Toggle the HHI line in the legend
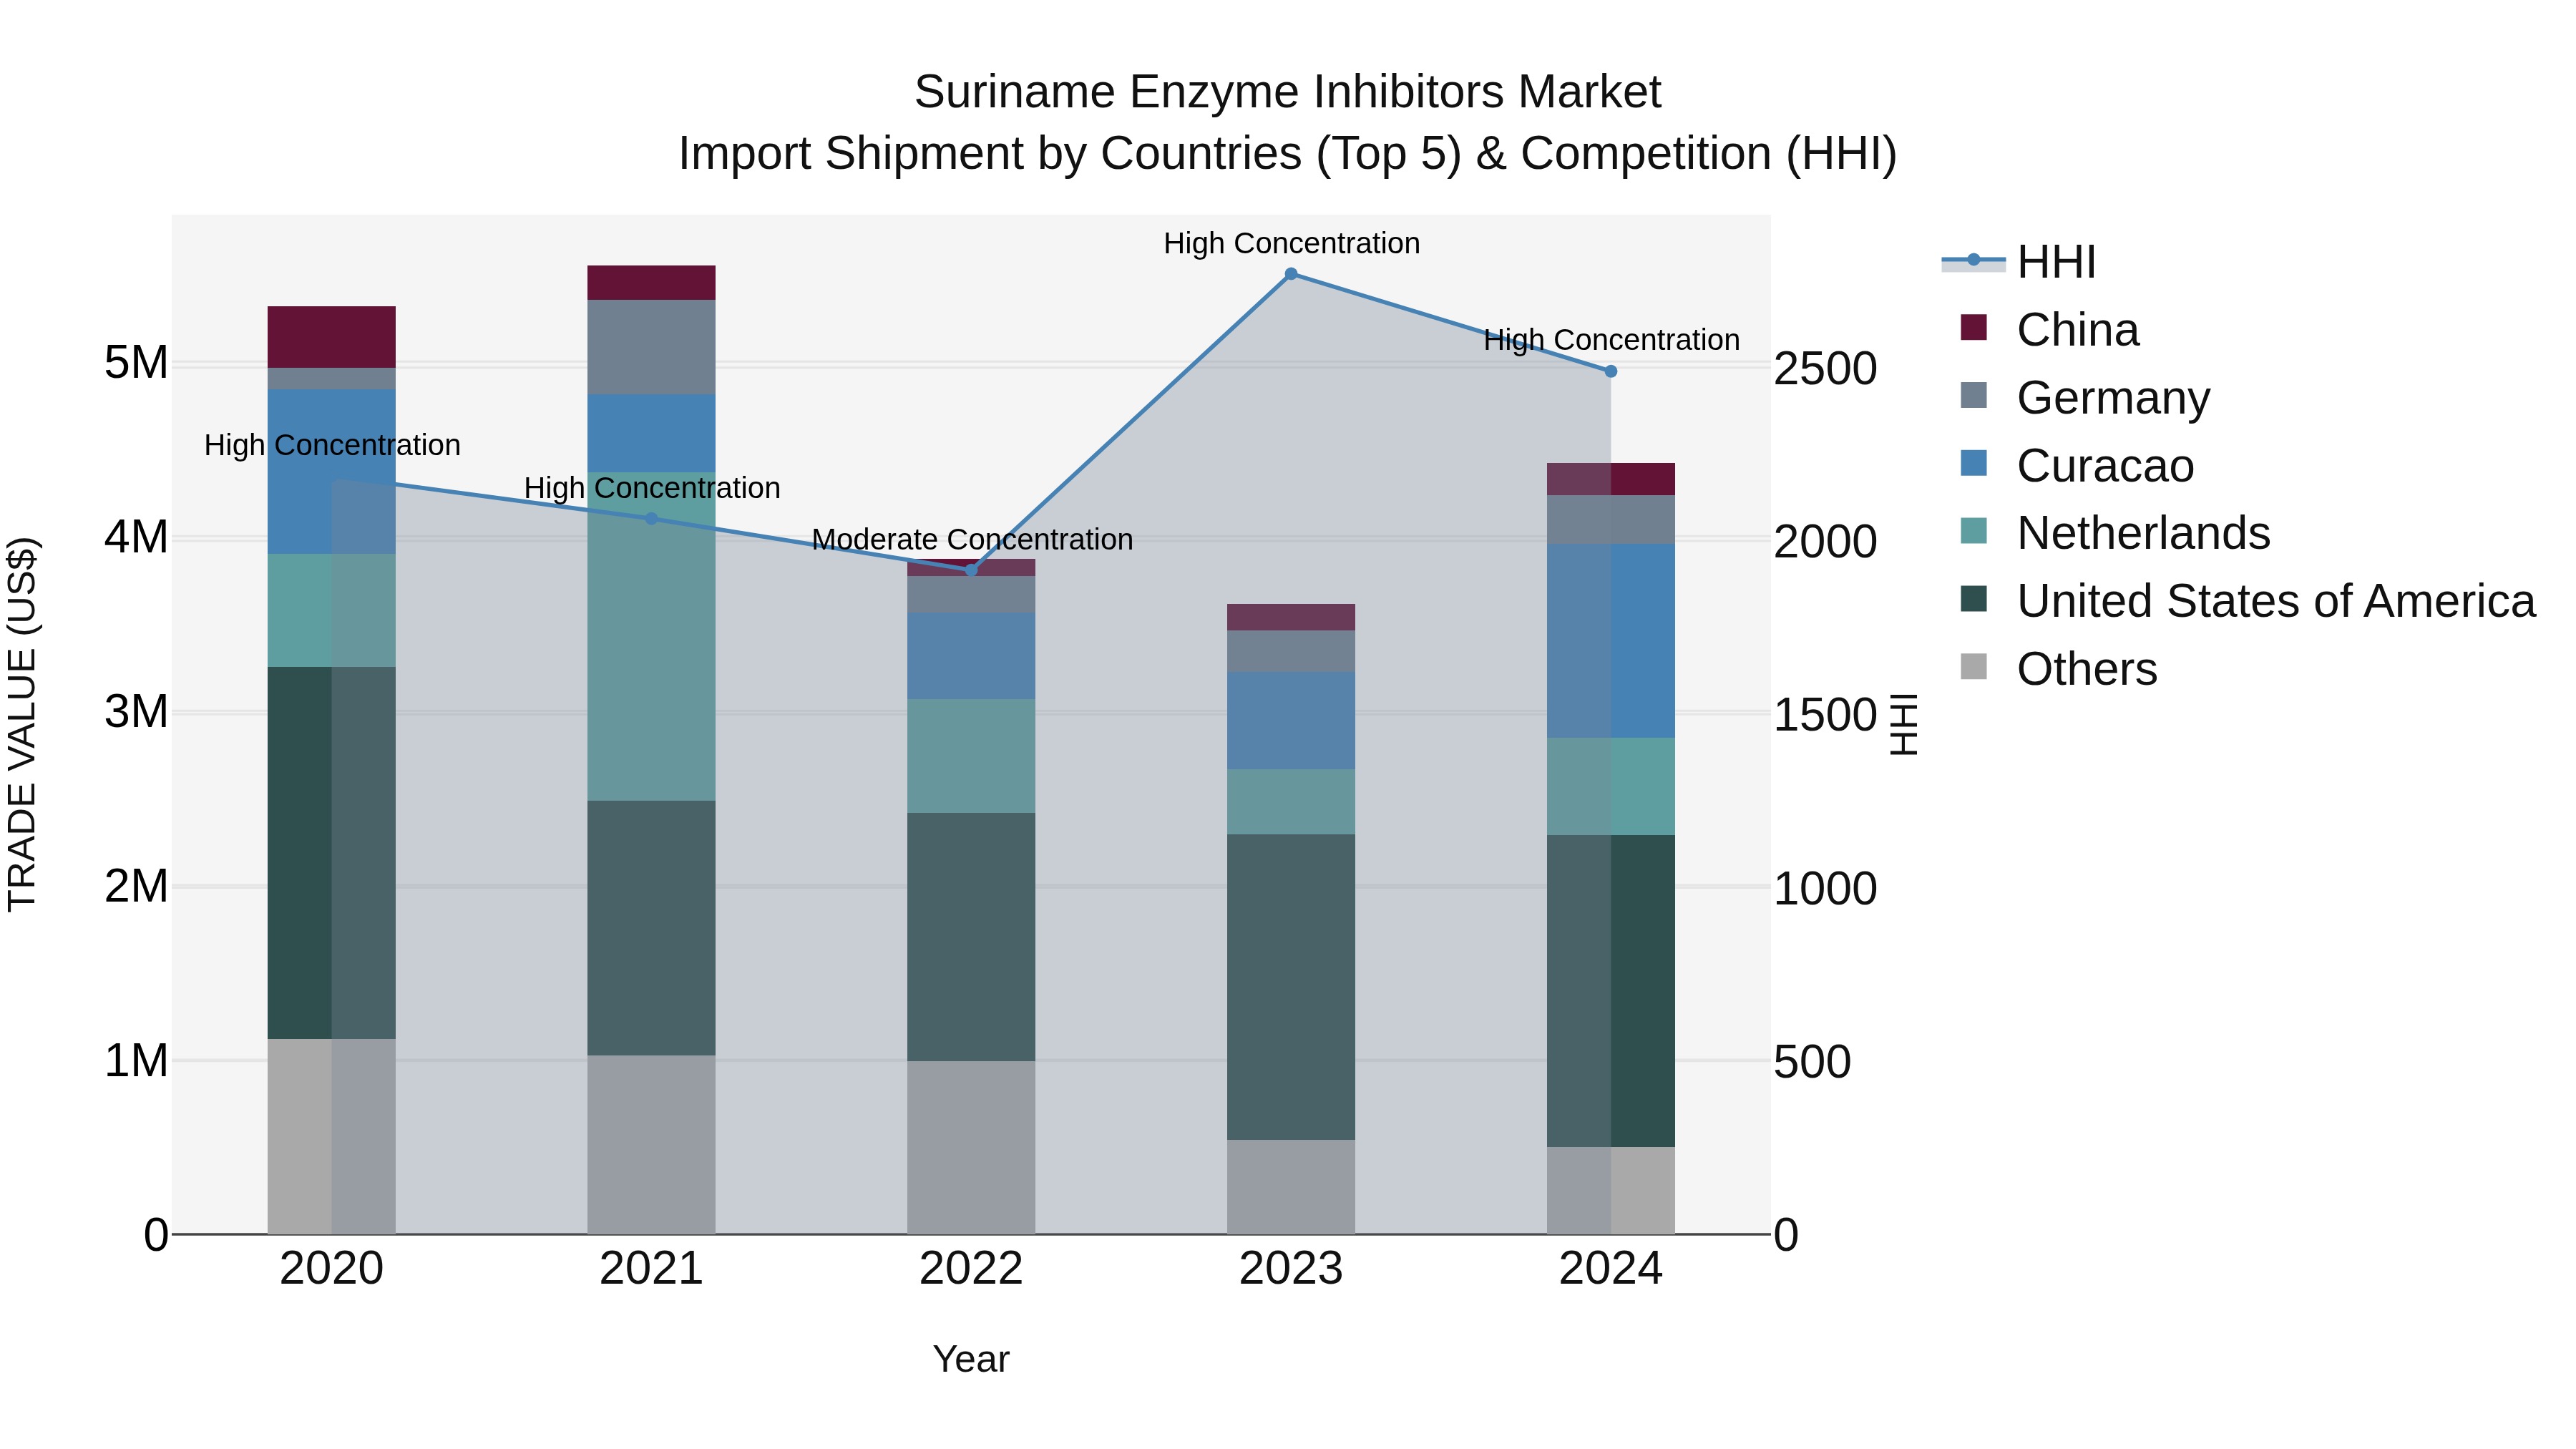 click(2018, 262)
